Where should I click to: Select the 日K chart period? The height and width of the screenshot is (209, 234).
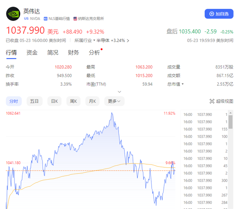click(54, 101)
